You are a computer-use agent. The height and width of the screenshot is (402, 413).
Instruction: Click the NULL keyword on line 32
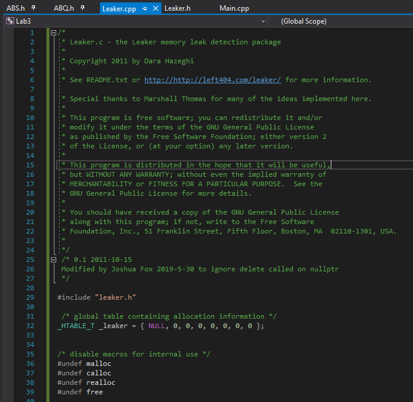point(156,326)
